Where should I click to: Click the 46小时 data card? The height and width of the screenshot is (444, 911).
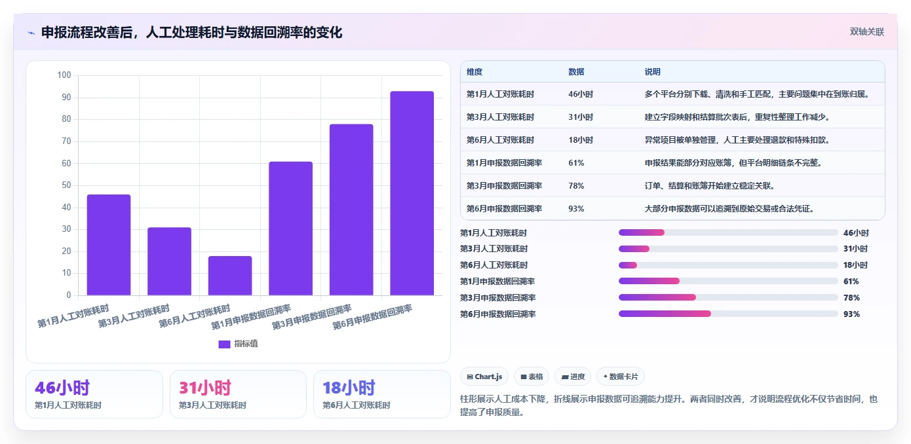94,394
